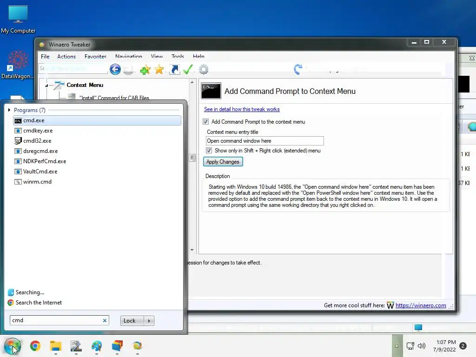The image size is (476, 357).
Task: Open the File menu
Action: pyautogui.click(x=45, y=56)
